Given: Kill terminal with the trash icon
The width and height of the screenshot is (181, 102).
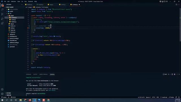Looking at the screenshot, I should coord(175,74).
